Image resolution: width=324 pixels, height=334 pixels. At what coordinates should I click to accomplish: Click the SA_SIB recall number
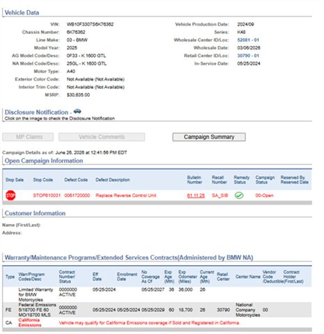coord(219,196)
